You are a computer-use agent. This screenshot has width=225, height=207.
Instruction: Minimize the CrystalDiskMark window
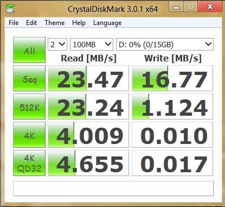coord(176,7)
